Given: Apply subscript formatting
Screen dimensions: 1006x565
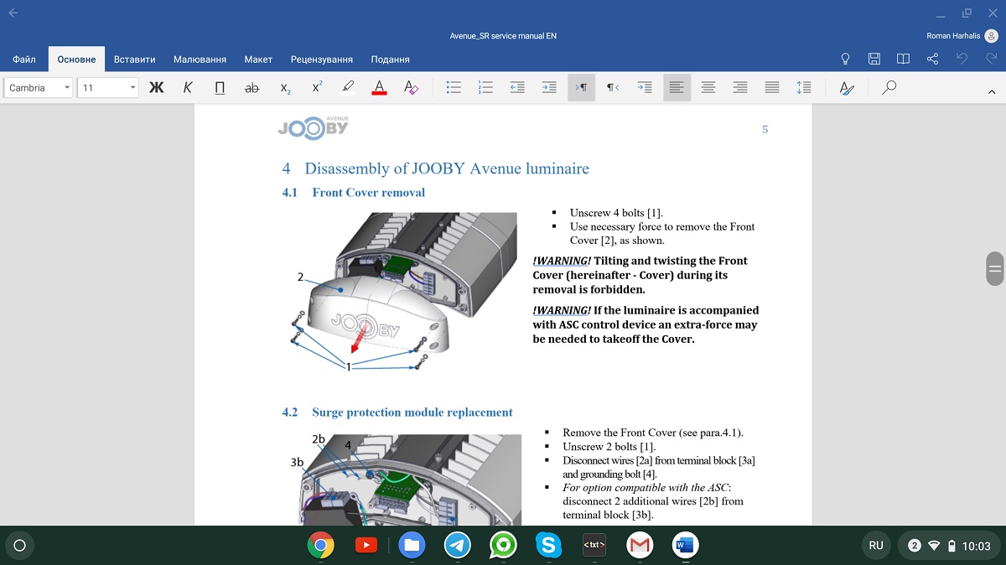Looking at the screenshot, I should 285,87.
